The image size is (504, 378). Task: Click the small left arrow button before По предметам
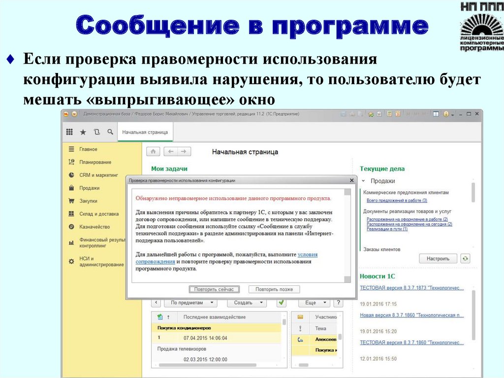point(156,303)
